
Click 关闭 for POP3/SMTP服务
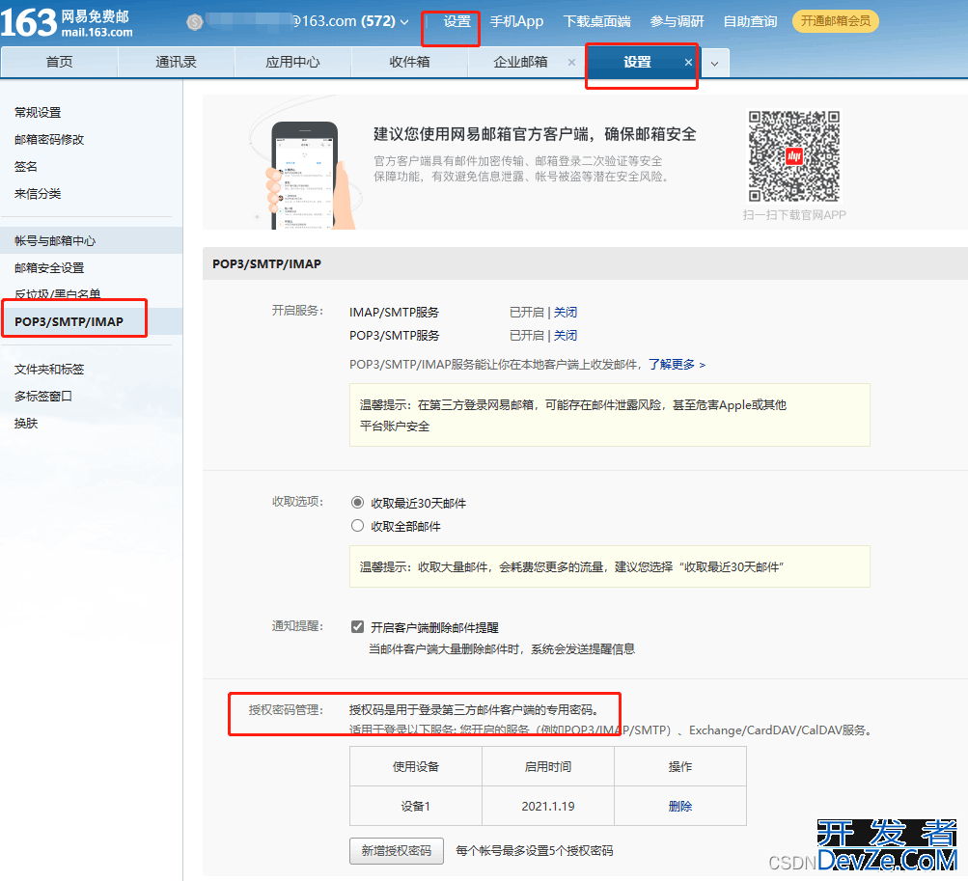pyautogui.click(x=566, y=335)
